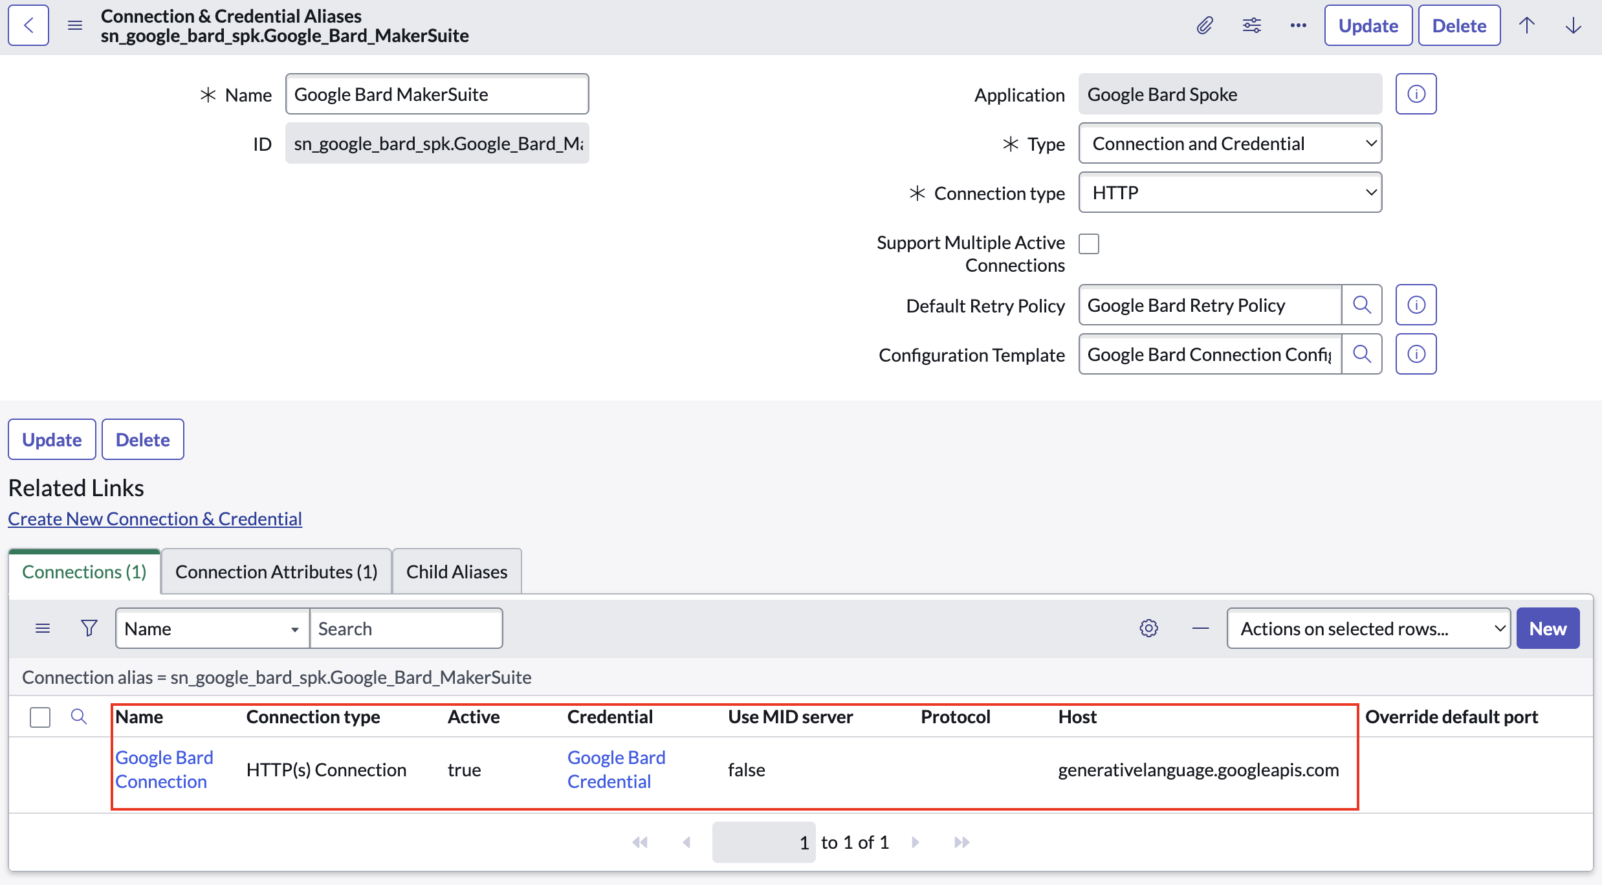Toggle column search magnifier in list header

pyautogui.click(x=79, y=717)
